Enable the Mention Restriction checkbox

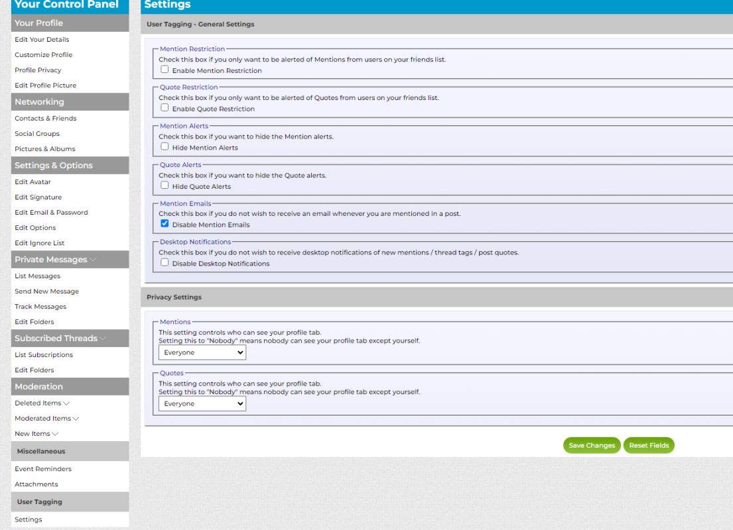click(163, 70)
